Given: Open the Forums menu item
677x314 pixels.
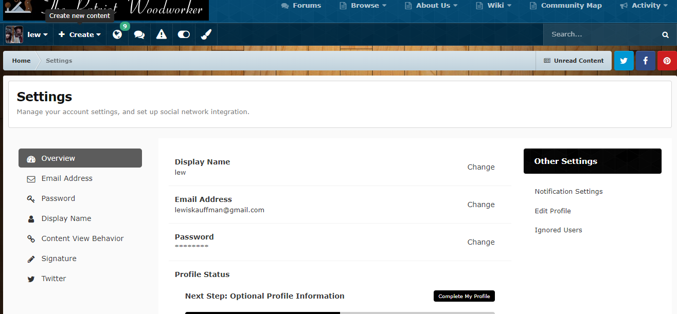Looking at the screenshot, I should [x=307, y=5].
